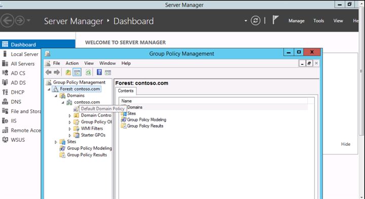The width and height of the screenshot is (365, 199).
Task: Select the Contents tab
Action: pos(126,91)
